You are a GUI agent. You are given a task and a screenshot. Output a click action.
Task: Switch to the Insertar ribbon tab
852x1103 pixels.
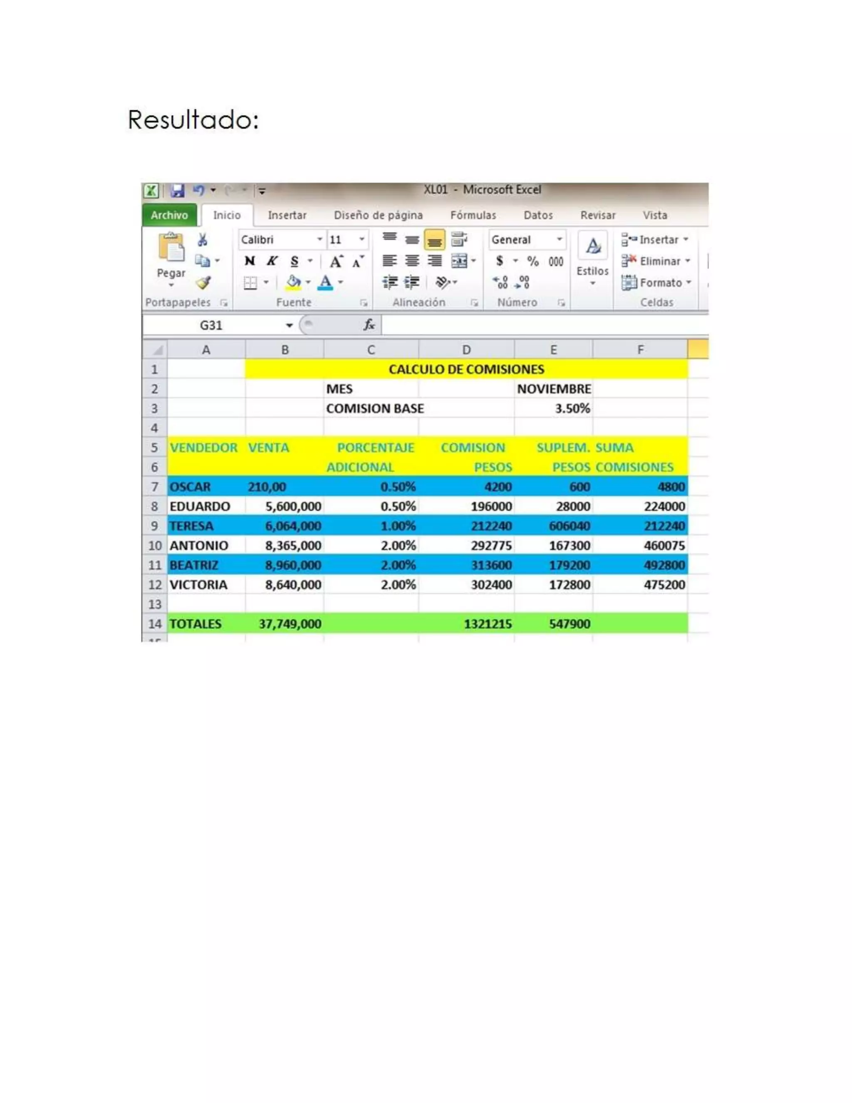click(287, 215)
